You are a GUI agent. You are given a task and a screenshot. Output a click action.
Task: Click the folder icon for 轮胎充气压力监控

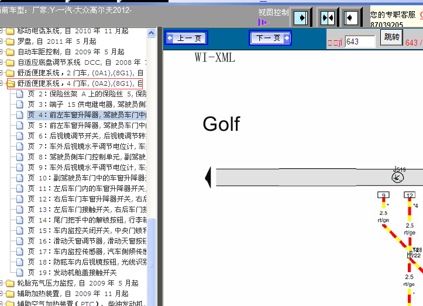(x=10, y=283)
